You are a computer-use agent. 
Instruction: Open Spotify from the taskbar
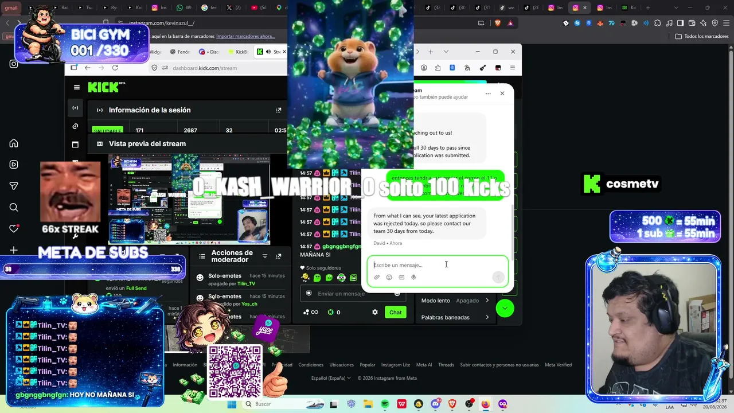385,404
